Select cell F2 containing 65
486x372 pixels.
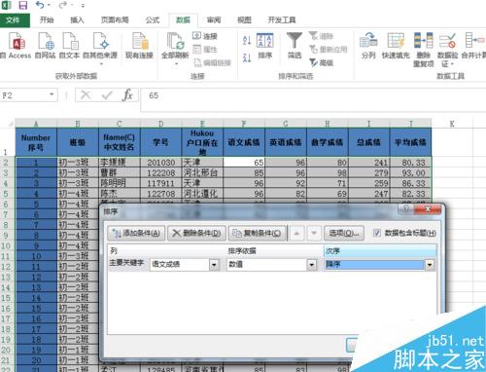[244, 163]
